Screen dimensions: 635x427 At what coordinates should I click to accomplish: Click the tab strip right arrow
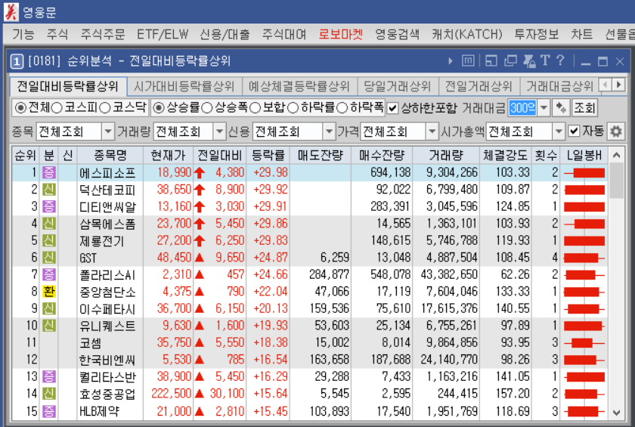click(618, 85)
